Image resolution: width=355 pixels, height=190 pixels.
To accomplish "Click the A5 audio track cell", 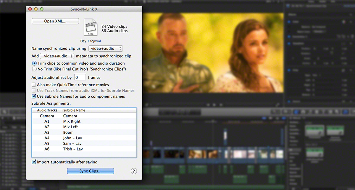I will 47,143.
